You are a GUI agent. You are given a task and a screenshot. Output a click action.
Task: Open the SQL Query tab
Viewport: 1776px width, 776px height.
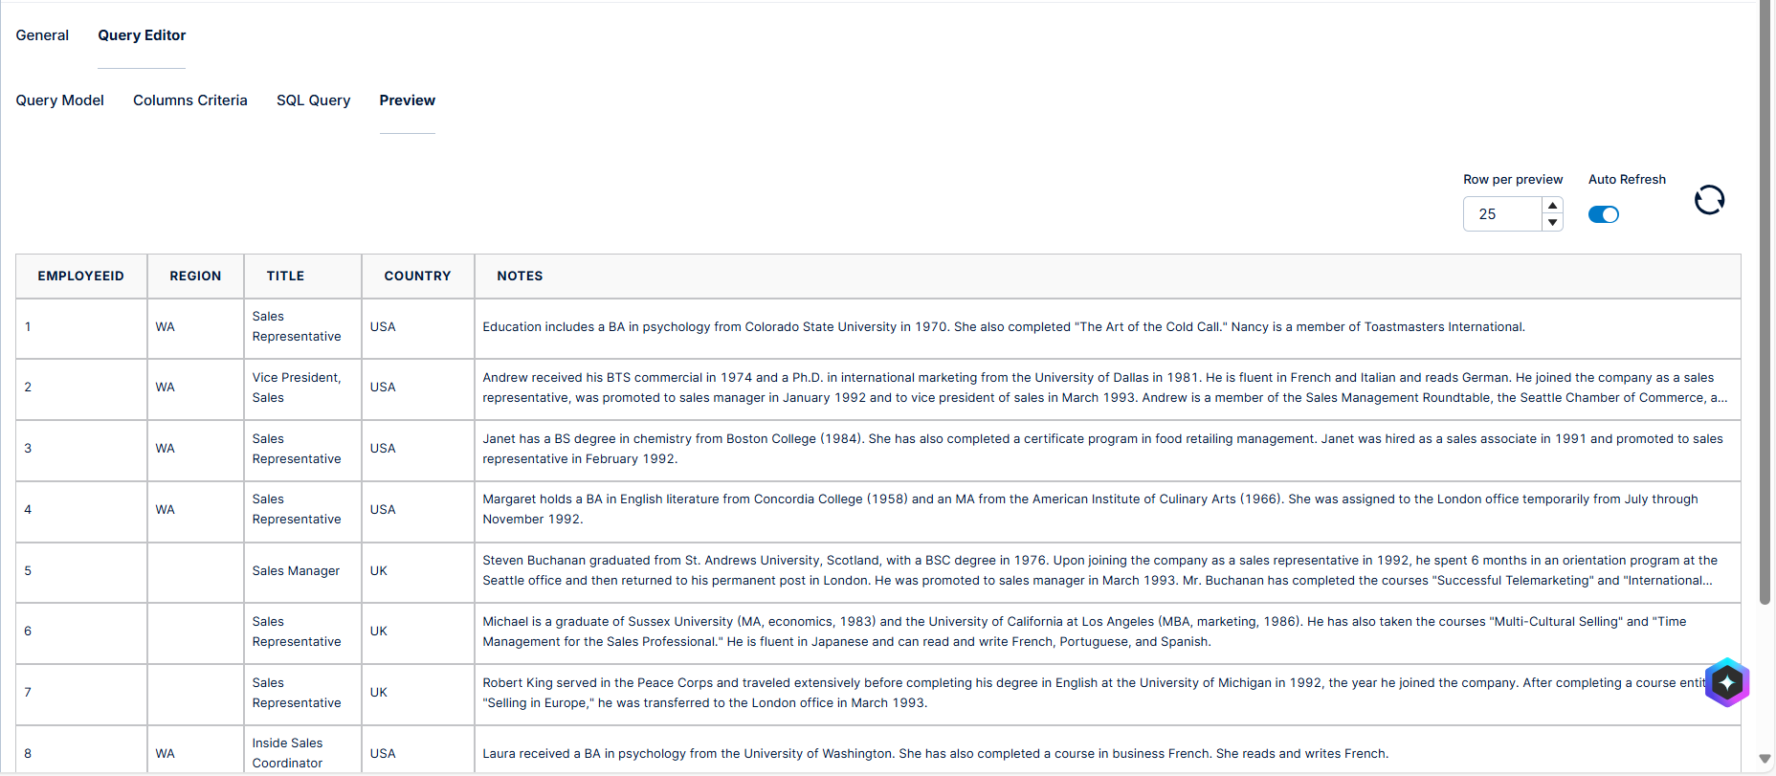pos(313,100)
